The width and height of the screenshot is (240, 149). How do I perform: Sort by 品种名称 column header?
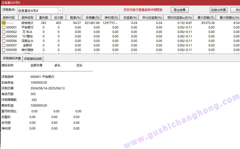[27, 17]
